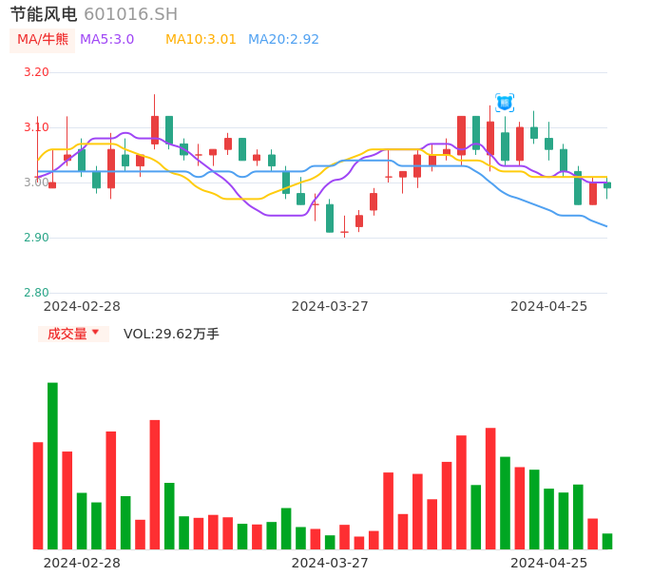Click the 2.90 price axis label
This screenshot has width=652, height=576.
click(36, 238)
